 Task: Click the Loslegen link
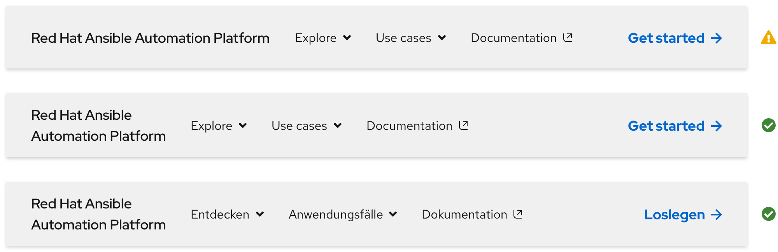[674, 215]
